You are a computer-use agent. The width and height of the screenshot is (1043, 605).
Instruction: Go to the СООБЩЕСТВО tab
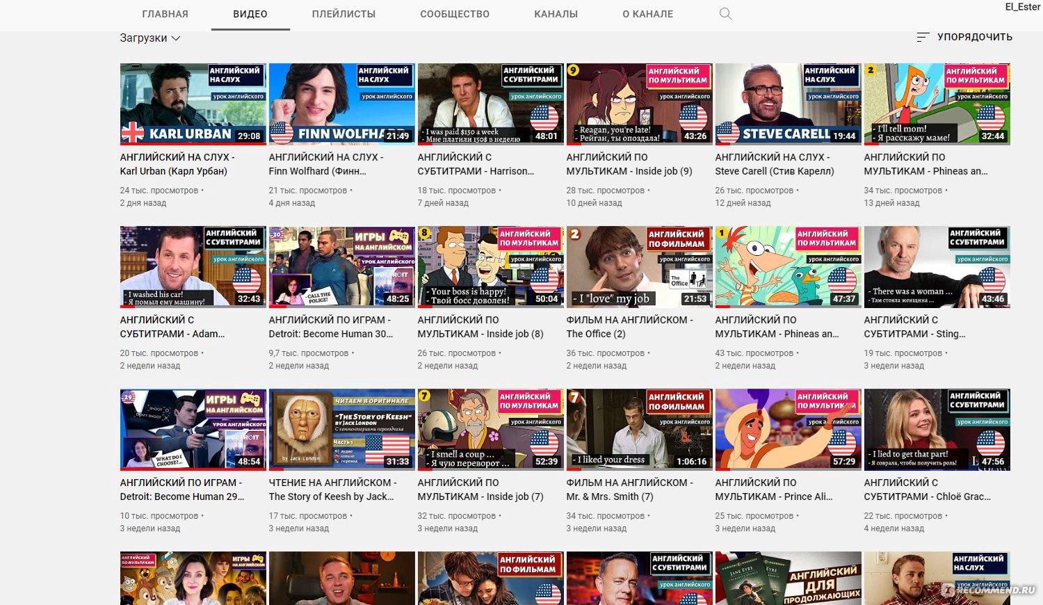point(455,14)
